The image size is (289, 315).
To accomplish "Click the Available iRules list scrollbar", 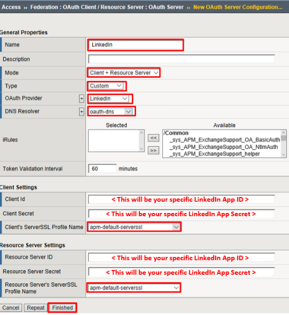I will pos(284,144).
